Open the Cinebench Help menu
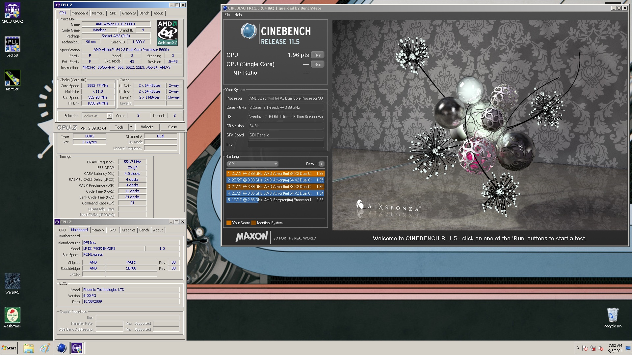 pyautogui.click(x=238, y=15)
